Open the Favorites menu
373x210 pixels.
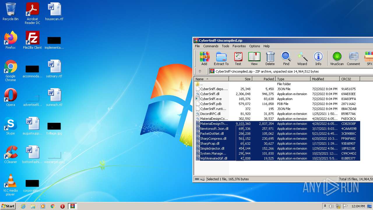239,46
